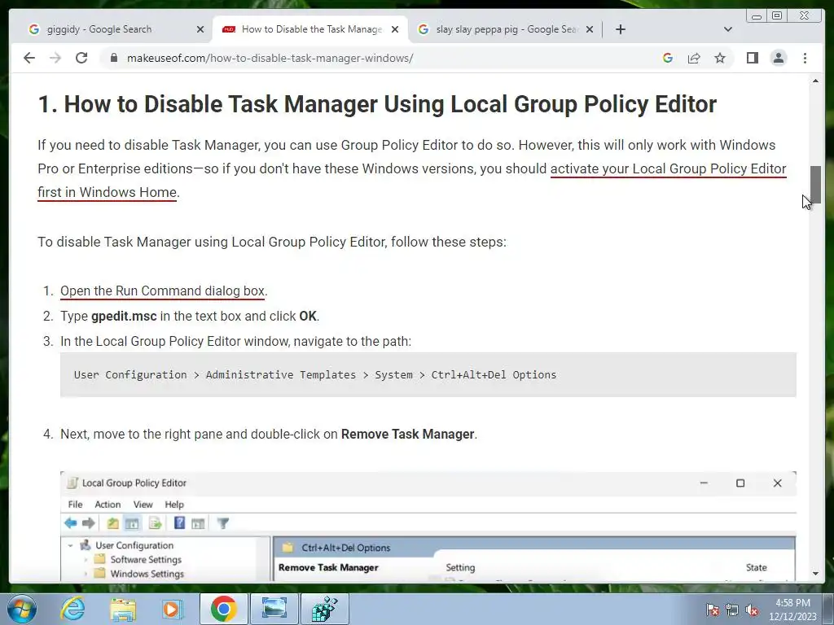Image resolution: width=834 pixels, height=625 pixels.
Task: Open the picture viewer taskbar item
Action: click(x=274, y=609)
